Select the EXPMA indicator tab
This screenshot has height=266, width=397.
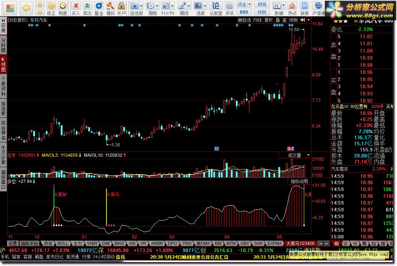point(275,244)
